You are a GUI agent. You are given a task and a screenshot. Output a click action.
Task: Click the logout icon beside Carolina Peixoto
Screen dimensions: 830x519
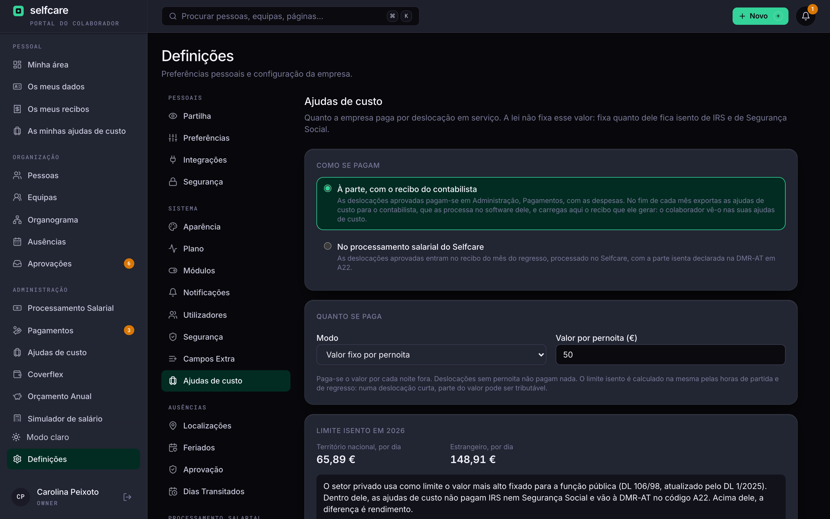coord(127,497)
